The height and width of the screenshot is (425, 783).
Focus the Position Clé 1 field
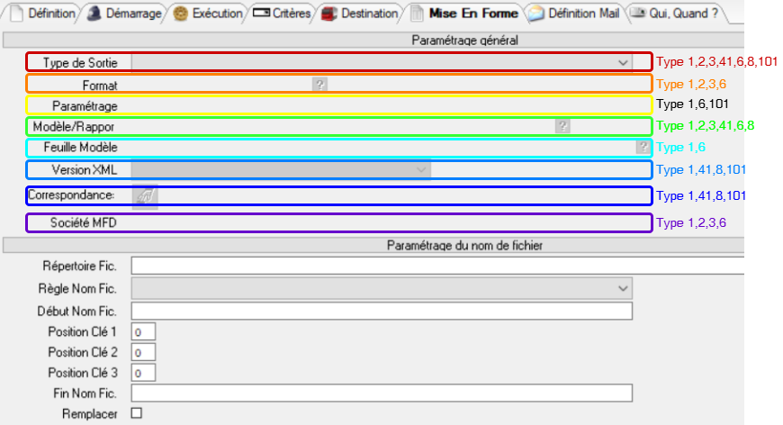coord(144,332)
